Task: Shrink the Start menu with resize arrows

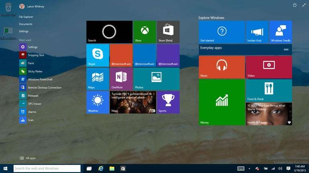Action: click(304, 5)
